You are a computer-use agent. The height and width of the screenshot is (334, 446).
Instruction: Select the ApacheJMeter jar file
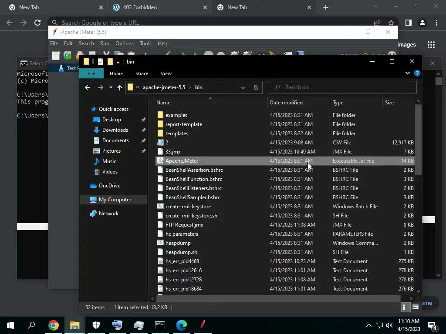[285, 161]
